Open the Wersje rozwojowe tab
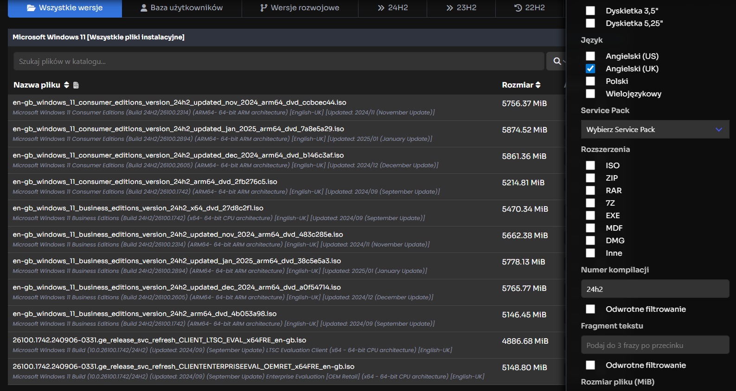The image size is (736, 391). pyautogui.click(x=300, y=8)
